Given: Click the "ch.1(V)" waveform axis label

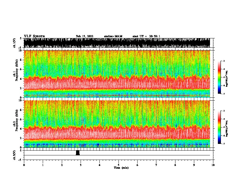Looking at the screenshot, I should click(14, 43).
